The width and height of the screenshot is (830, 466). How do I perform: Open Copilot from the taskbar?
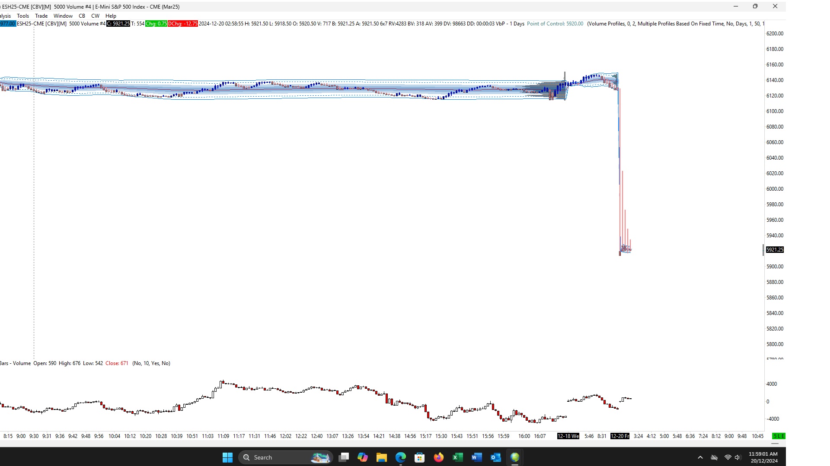[x=362, y=457]
